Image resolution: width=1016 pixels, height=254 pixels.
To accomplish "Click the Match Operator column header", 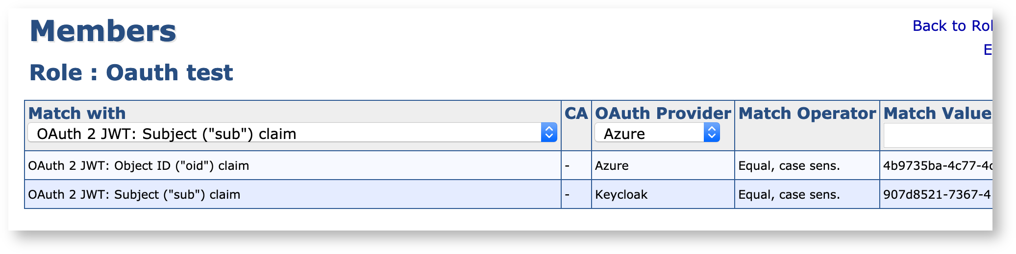I will coord(807,113).
